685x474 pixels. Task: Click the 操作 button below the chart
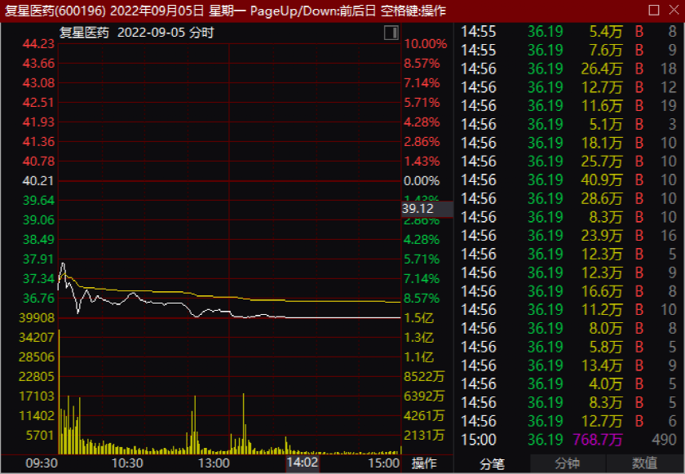coord(424,463)
